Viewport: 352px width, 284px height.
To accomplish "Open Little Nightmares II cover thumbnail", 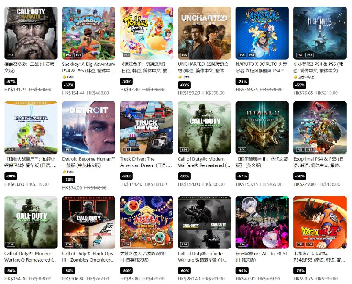I will (x=320, y=33).
